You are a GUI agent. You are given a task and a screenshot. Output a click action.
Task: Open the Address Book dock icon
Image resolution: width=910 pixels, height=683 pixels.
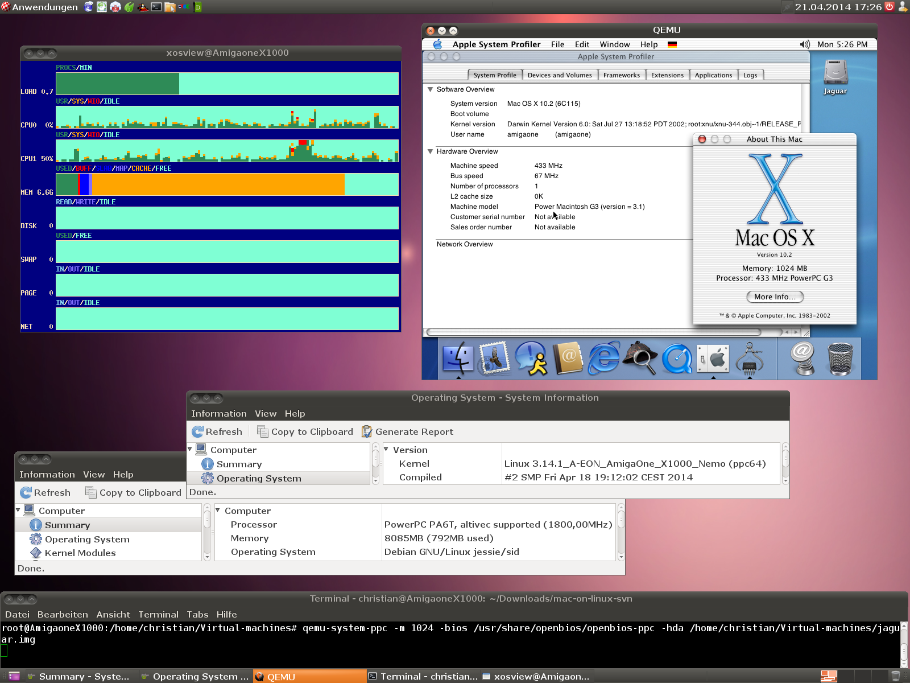click(568, 359)
